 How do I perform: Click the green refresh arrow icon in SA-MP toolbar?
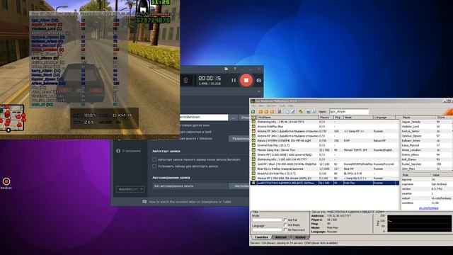pyautogui.click(x=301, y=112)
